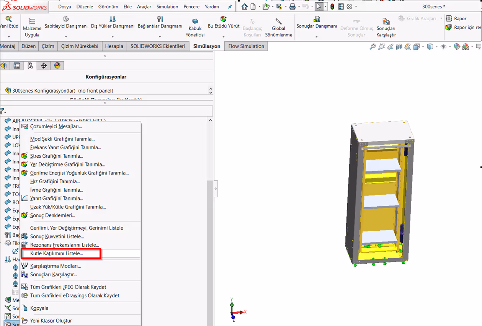
Task: Run study with Bu Etüdü Yürüt
Action: pos(224,23)
